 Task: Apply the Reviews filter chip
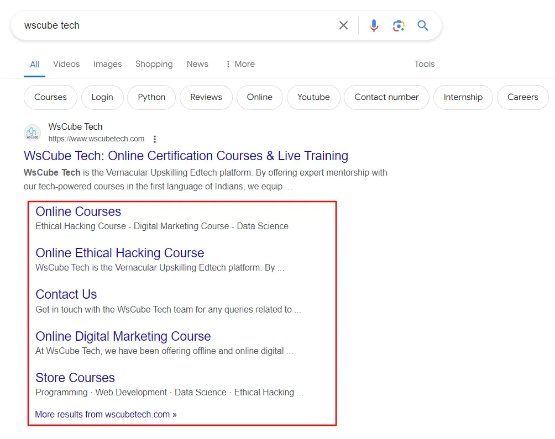[x=206, y=97]
